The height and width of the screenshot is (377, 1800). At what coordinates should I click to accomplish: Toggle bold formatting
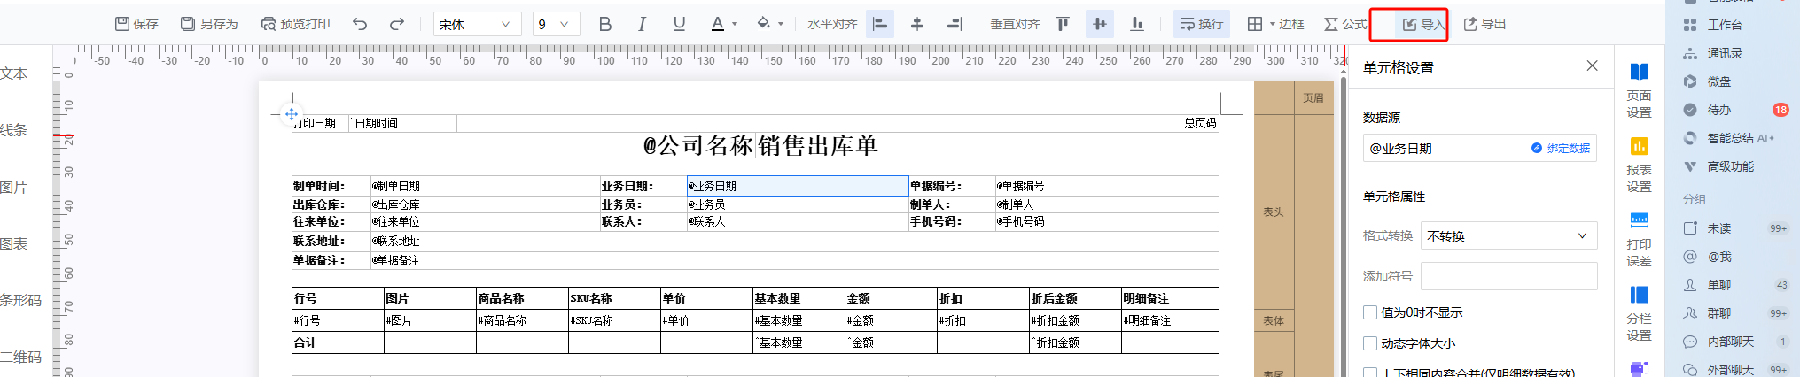(605, 24)
